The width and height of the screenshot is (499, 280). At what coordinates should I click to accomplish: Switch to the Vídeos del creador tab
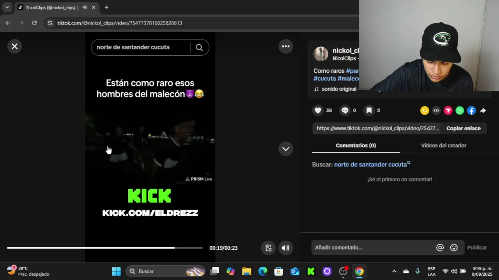click(x=444, y=145)
